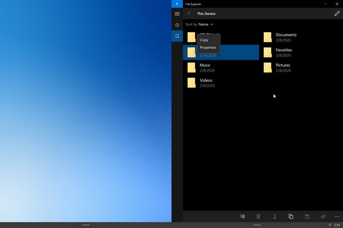Image resolution: width=343 pixels, height=228 pixels.
Task: Toggle the multi-select list icon
Action: (243, 216)
